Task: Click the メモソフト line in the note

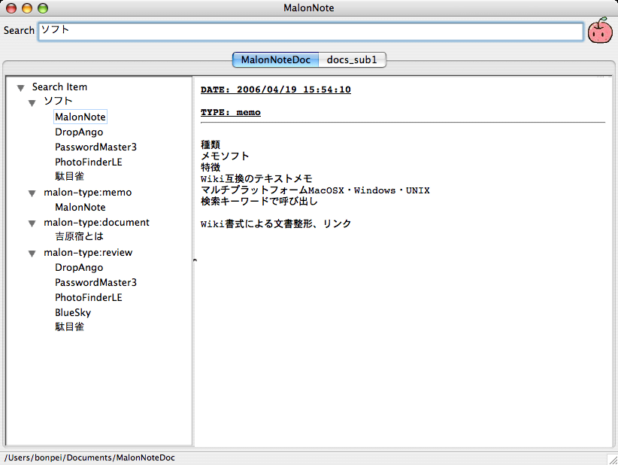Action: point(225,157)
